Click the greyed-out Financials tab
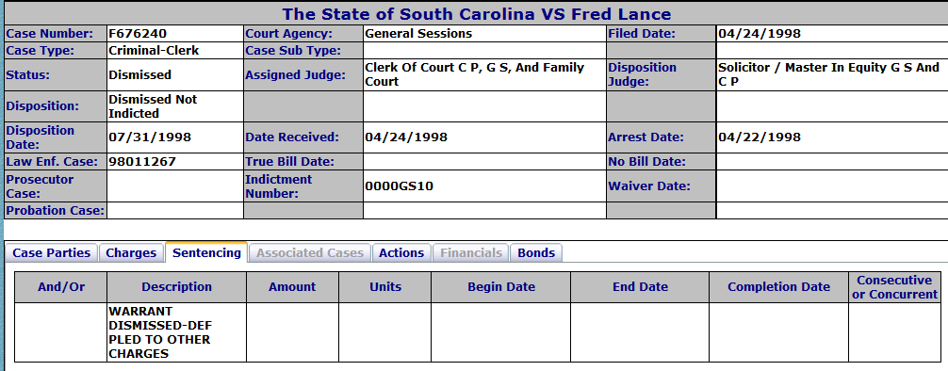 pos(471,252)
